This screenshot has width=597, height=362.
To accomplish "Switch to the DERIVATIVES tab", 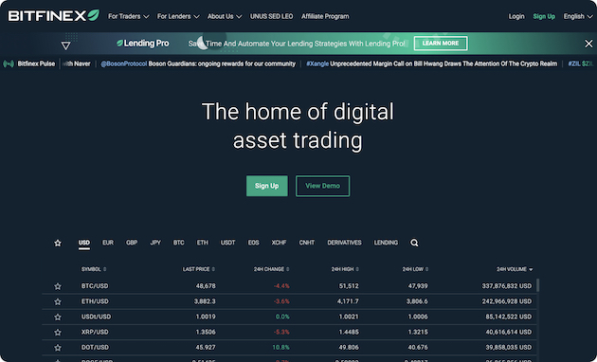I will point(344,243).
